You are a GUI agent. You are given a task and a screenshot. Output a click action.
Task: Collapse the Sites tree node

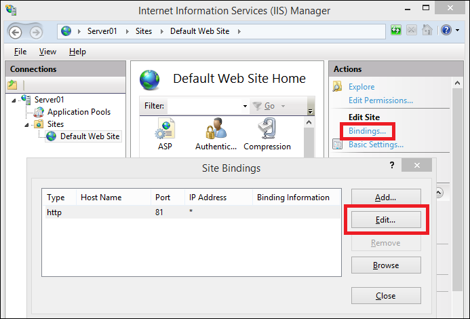[x=28, y=125]
